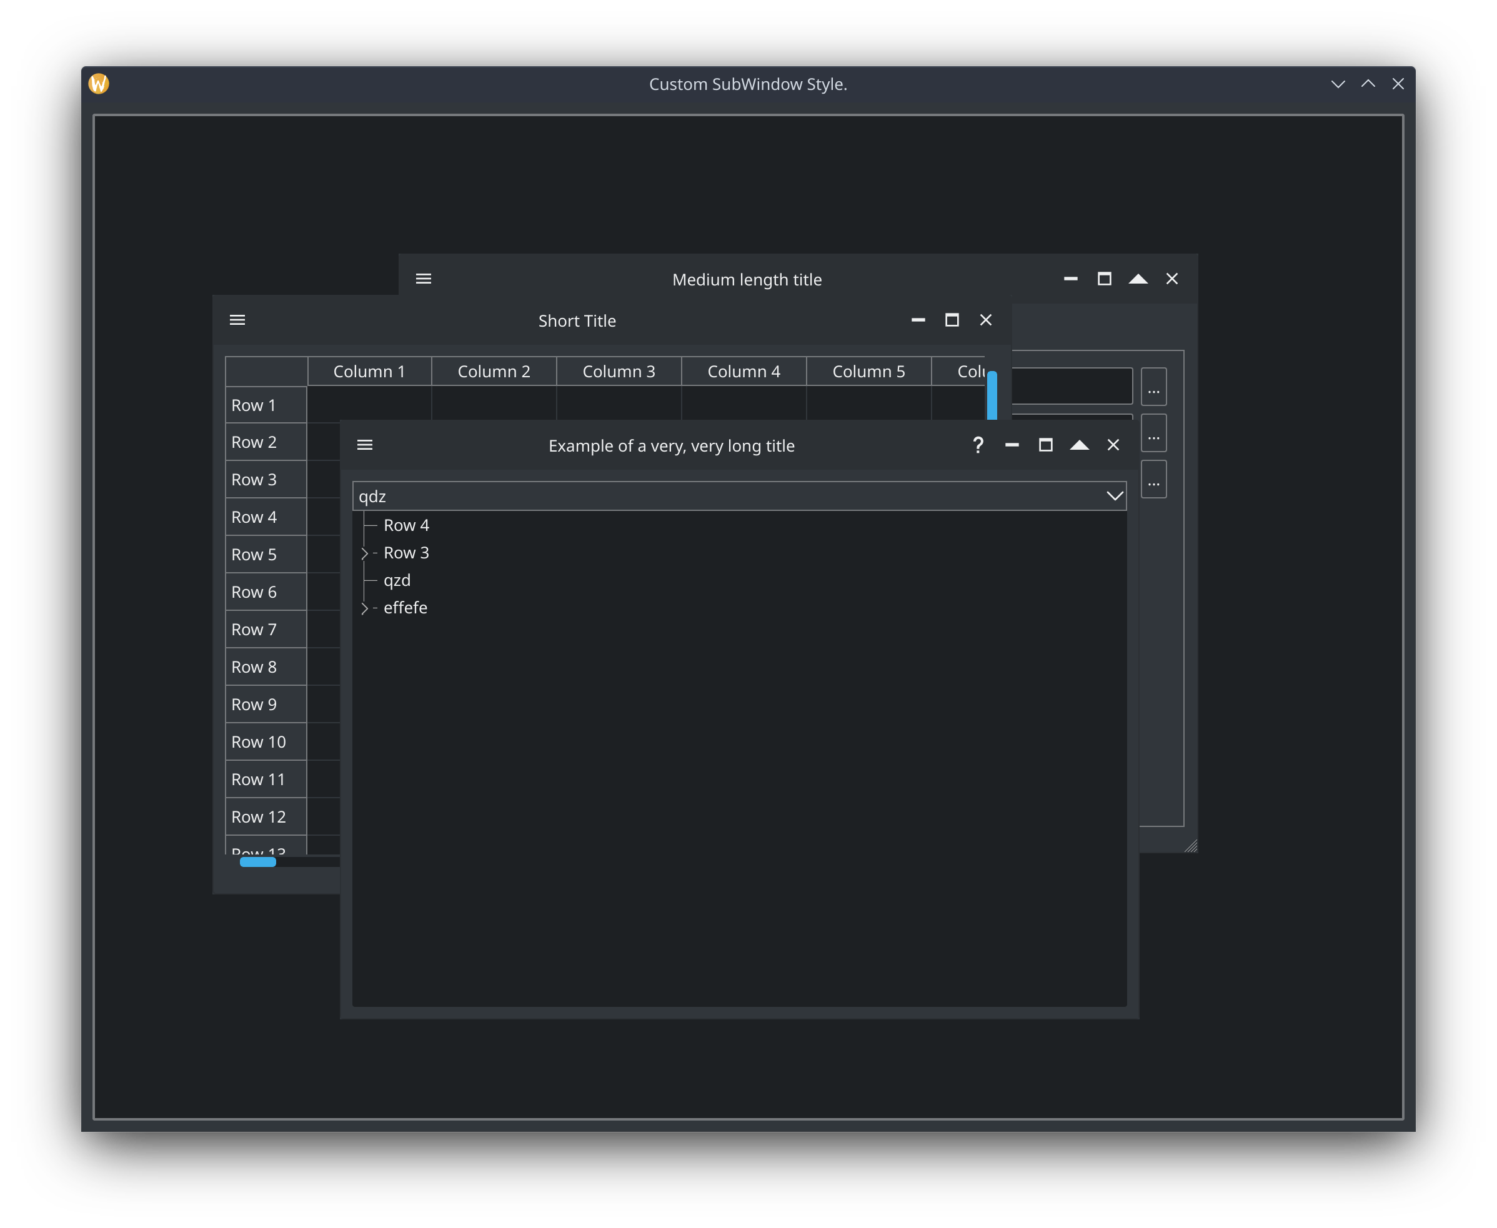Click the Row 1 Column 1 table cell
The width and height of the screenshot is (1497, 1228).
pos(369,404)
